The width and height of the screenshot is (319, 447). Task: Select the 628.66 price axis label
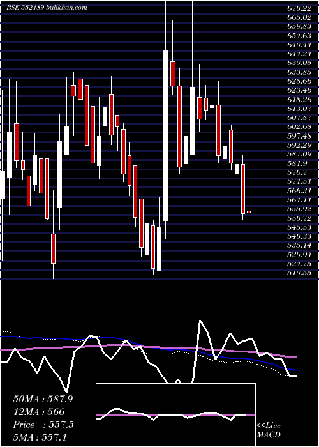(x=299, y=81)
